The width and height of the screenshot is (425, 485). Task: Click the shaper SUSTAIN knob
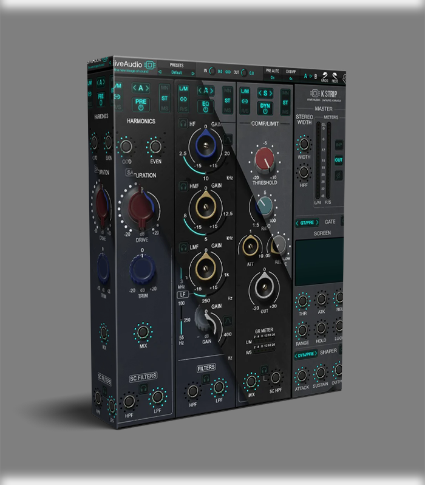pos(321,373)
